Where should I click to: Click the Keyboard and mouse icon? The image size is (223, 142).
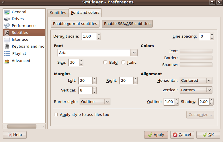(7, 46)
